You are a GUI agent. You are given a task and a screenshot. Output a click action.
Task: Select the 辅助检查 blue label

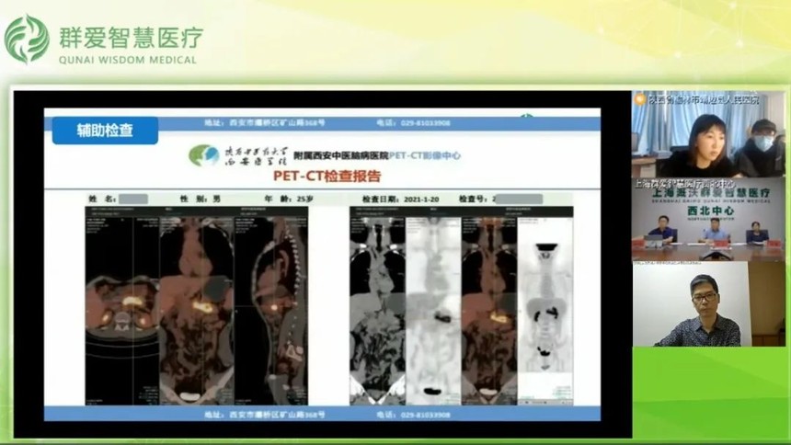[105, 131]
